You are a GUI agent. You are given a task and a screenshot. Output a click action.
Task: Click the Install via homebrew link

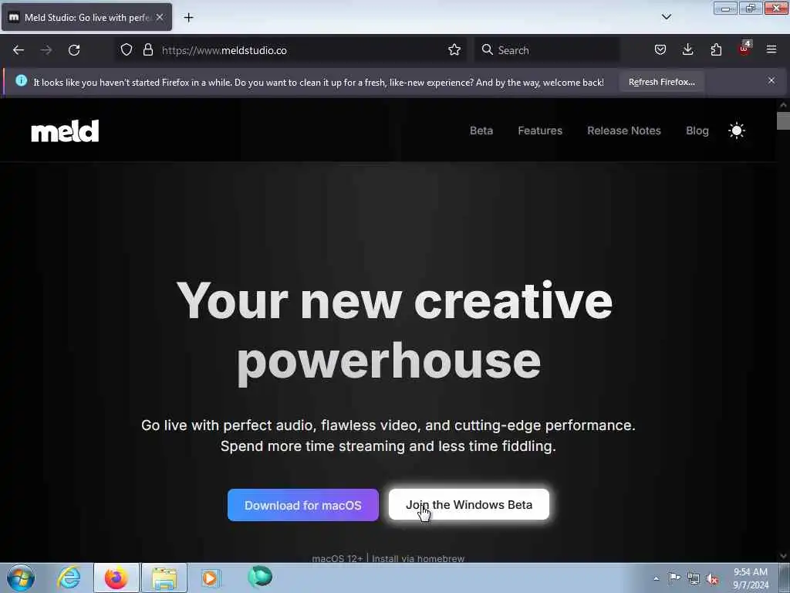[417, 558]
